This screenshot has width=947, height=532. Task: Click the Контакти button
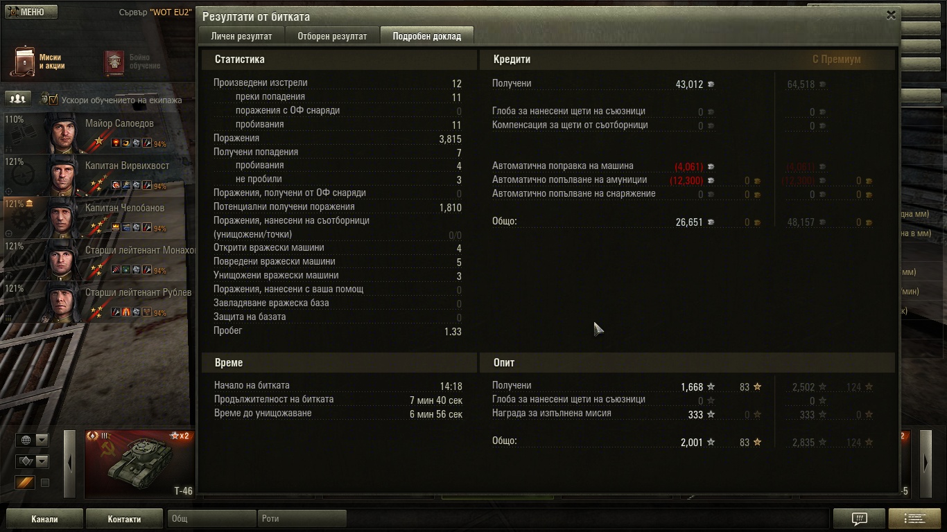coord(125,519)
